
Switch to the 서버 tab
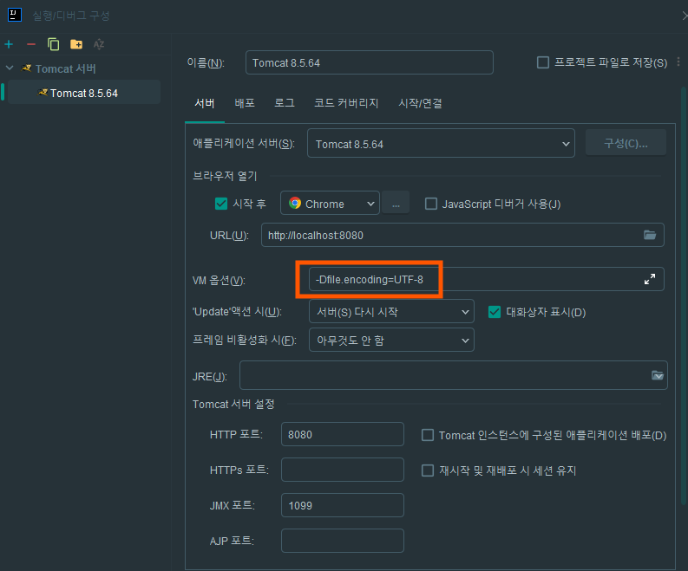[205, 103]
